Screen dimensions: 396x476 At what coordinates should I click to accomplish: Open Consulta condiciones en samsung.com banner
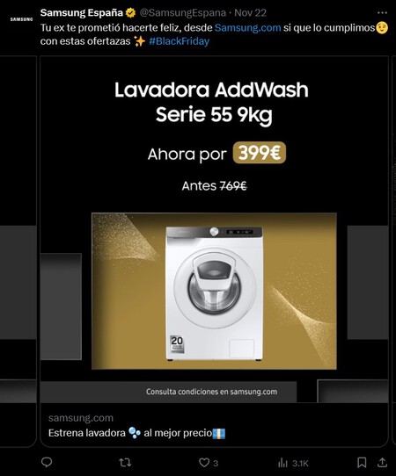(211, 392)
